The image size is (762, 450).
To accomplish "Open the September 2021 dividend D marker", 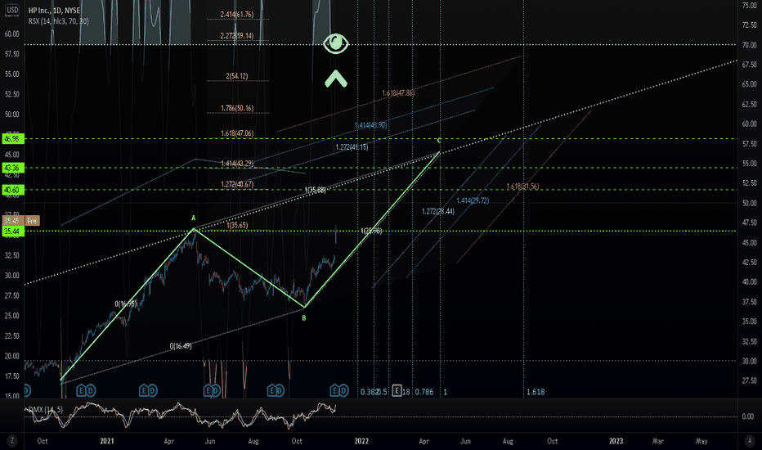I will point(280,390).
